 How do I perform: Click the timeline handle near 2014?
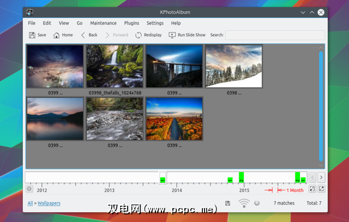tap(163, 177)
